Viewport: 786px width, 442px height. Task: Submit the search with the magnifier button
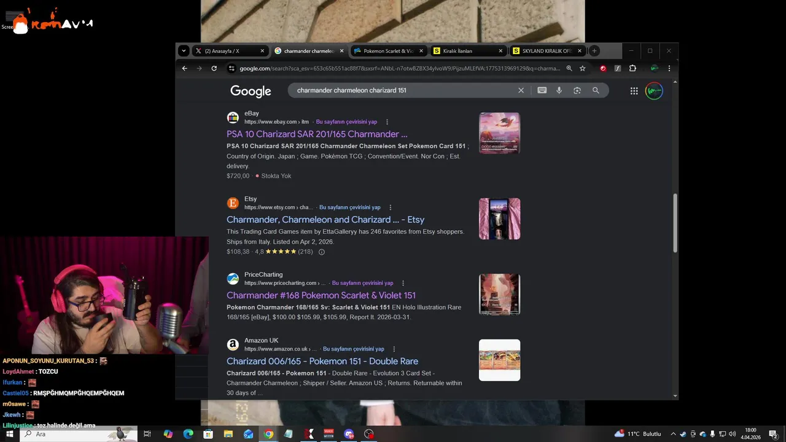596,90
